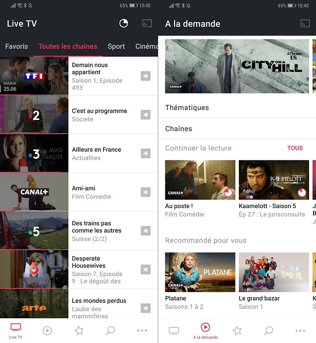Viewport: 316px width, 343px height.
Task: Watch the CANAL+ live channel thumbnail
Action: pyautogui.click(x=34, y=192)
